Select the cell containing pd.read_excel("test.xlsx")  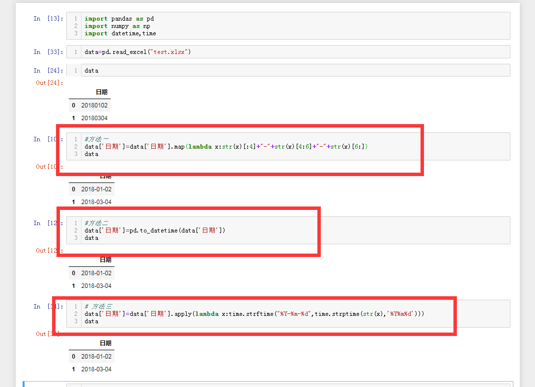[288, 52]
